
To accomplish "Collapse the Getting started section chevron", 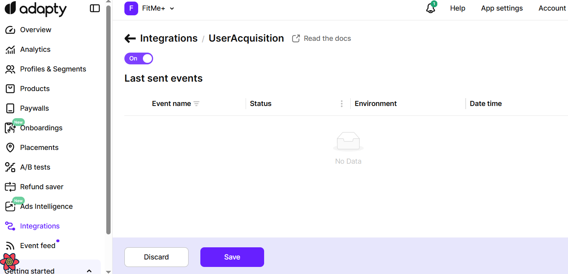I will [89, 271].
